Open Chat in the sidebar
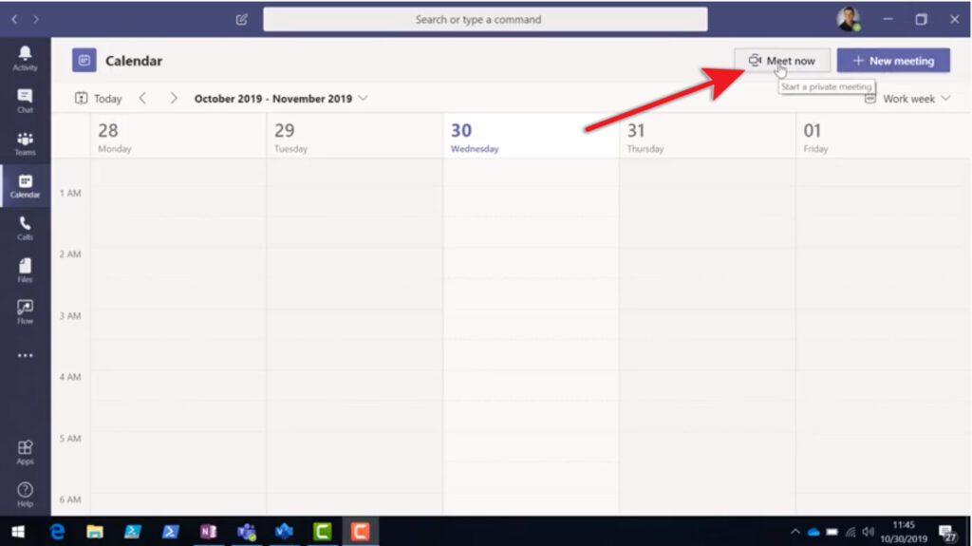The width and height of the screenshot is (972, 546). pos(25,101)
